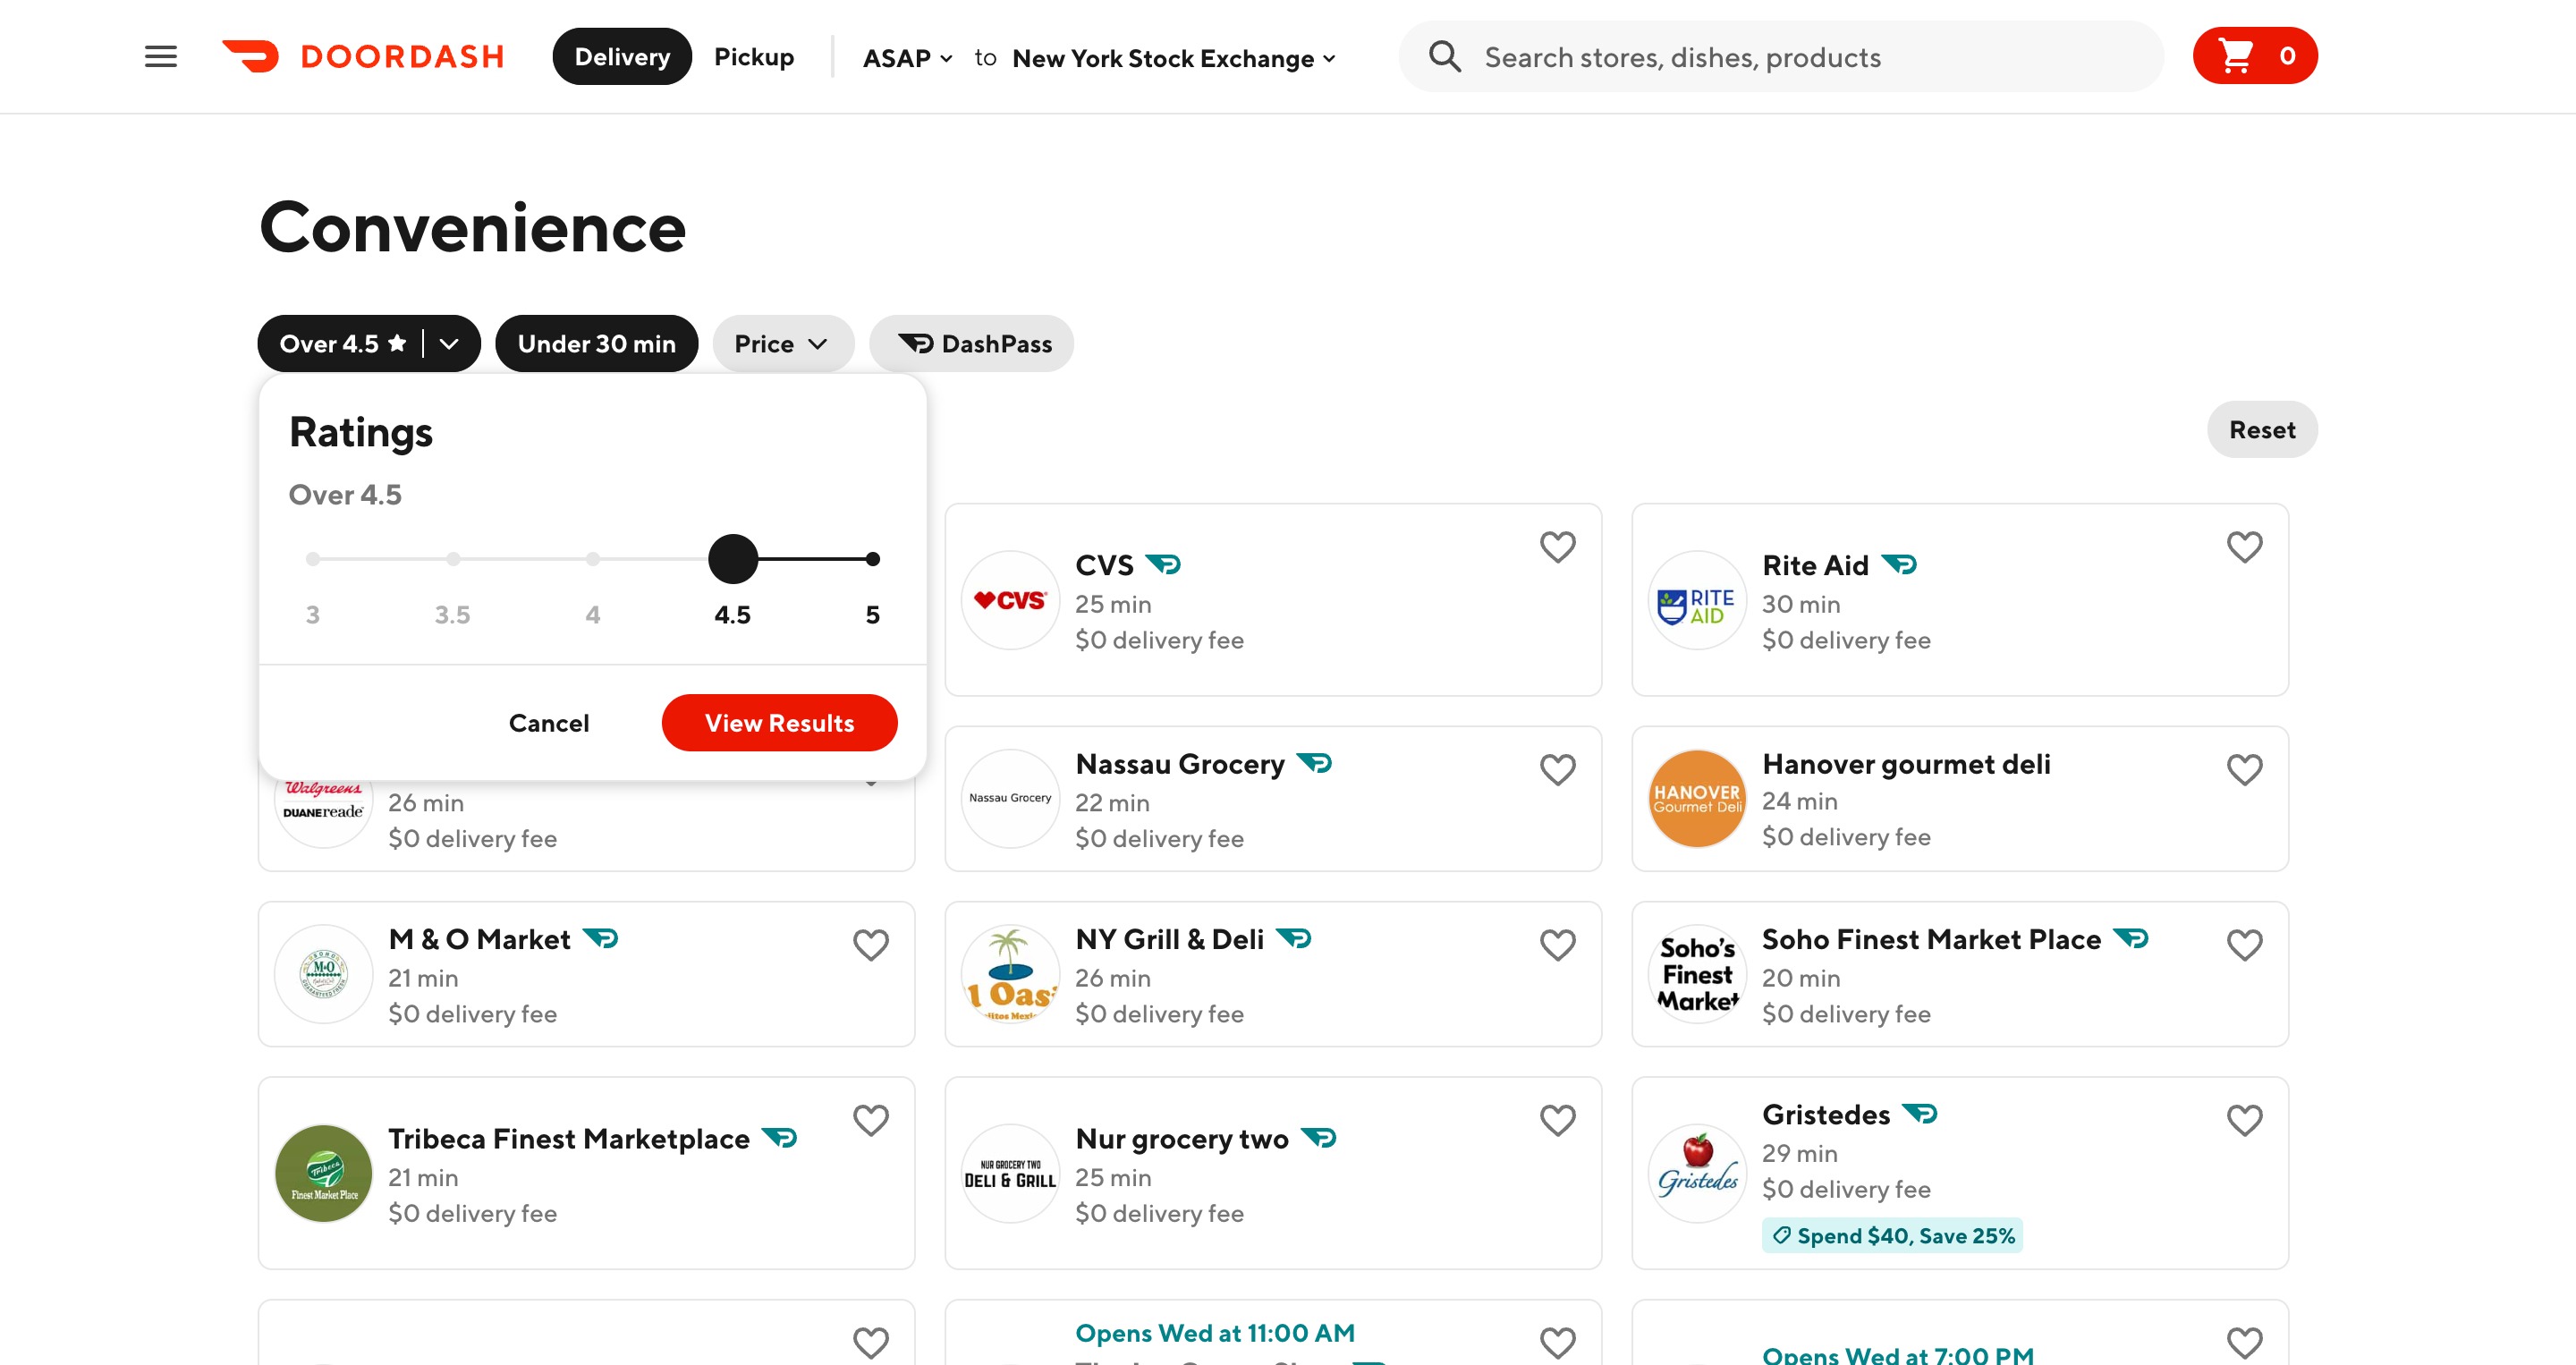Expand the Price filter dropdown
Viewport: 2576px width, 1365px height.
pos(783,344)
